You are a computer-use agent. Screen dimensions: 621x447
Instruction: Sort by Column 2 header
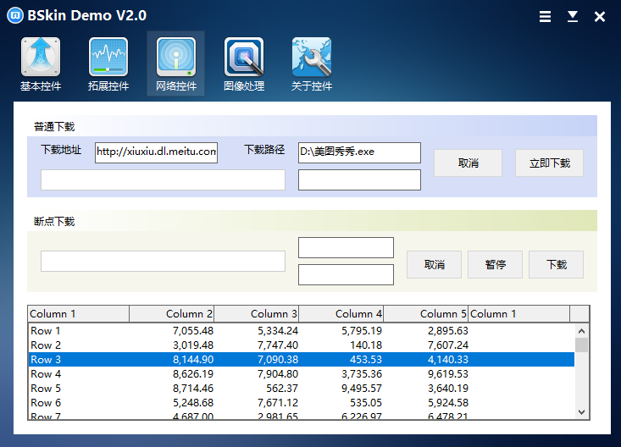(x=172, y=314)
